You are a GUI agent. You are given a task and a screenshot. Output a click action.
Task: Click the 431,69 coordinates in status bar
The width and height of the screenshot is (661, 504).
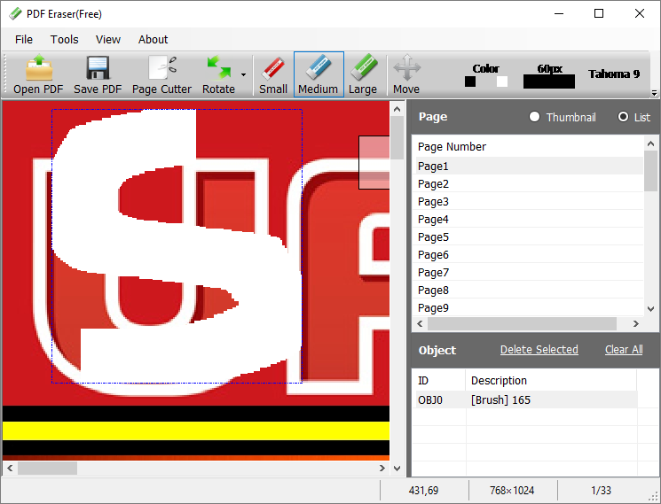pyautogui.click(x=423, y=490)
